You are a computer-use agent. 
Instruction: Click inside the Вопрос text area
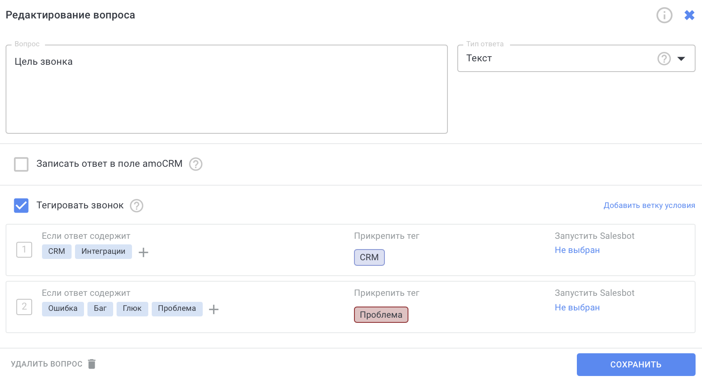pyautogui.click(x=226, y=94)
